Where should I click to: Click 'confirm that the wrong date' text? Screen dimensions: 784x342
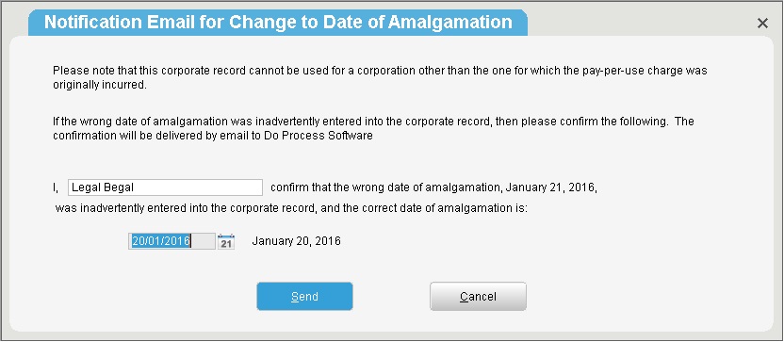[x=333, y=188]
